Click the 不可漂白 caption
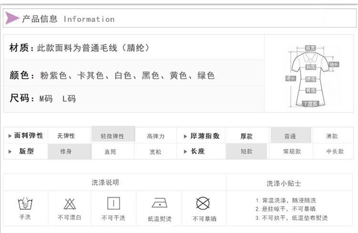The image size is (358, 233). point(69,217)
